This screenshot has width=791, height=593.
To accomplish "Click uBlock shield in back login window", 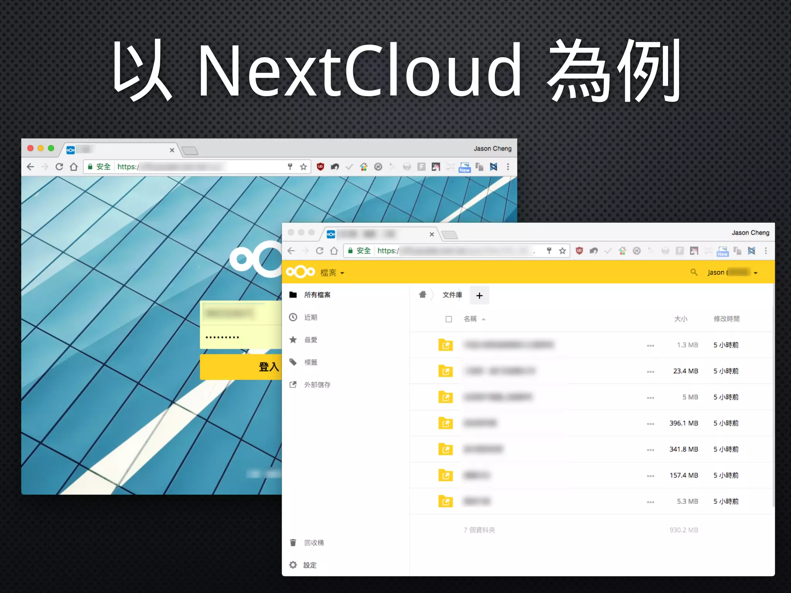I will 320,167.
